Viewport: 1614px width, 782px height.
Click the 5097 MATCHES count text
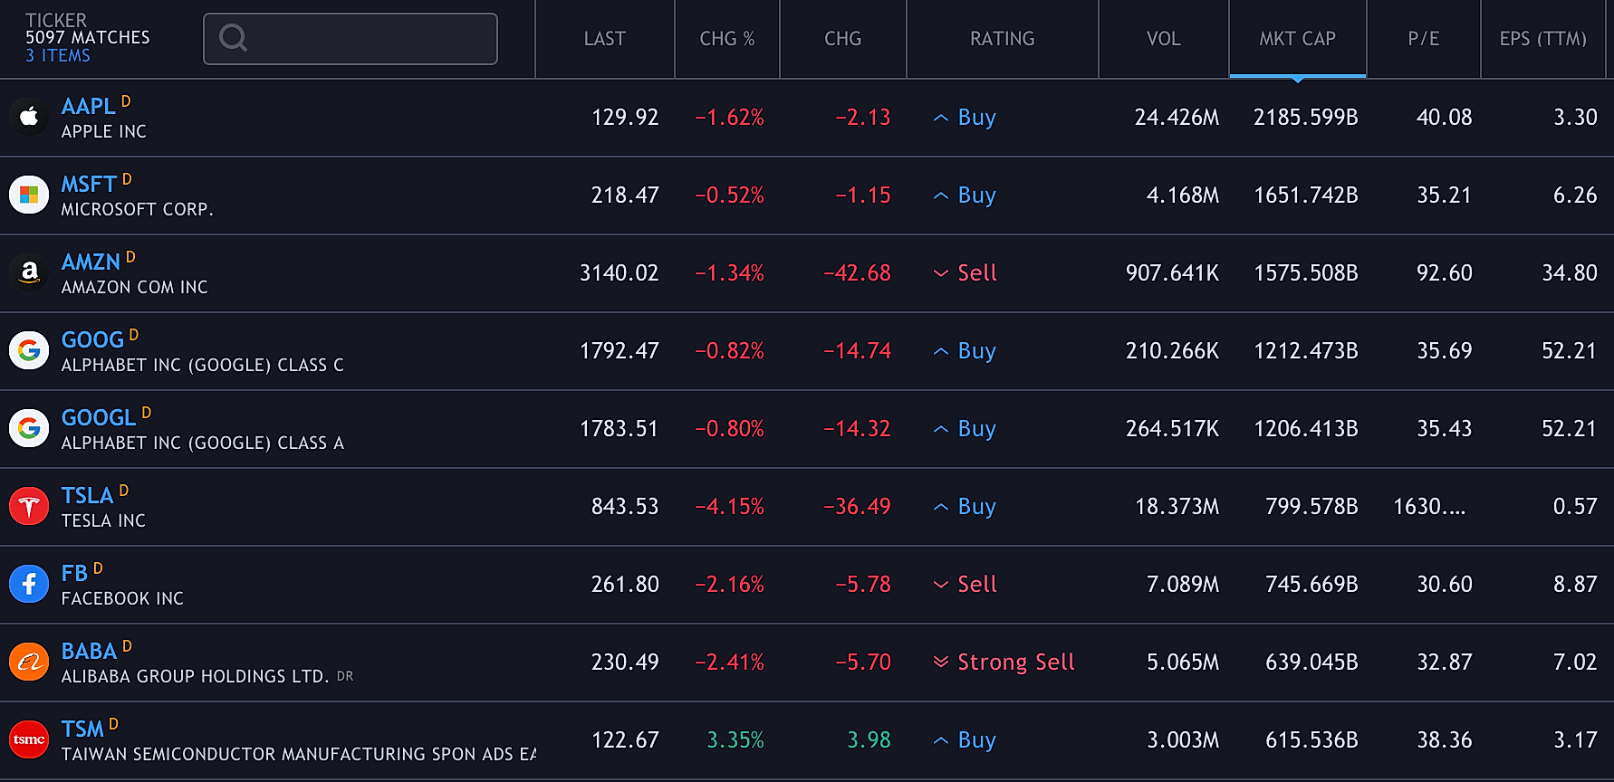point(88,37)
